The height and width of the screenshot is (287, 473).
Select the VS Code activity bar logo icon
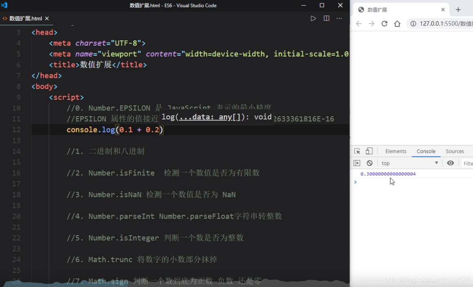pos(4,5)
